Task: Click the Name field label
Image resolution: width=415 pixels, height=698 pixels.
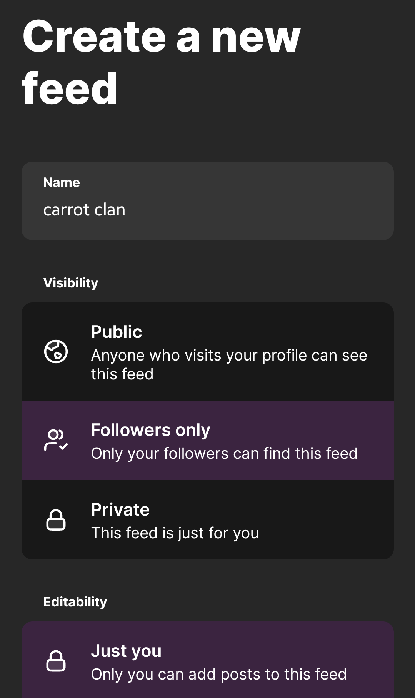Action: pos(62,182)
